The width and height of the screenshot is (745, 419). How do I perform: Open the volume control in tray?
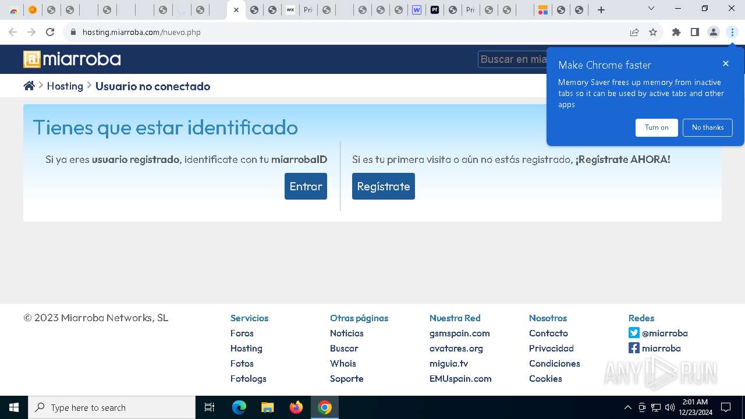(670, 407)
